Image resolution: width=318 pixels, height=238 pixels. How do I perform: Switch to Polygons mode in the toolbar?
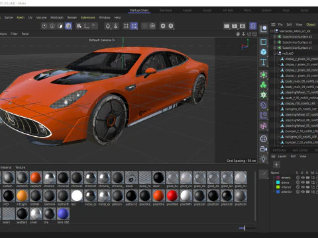[x=60, y=26]
